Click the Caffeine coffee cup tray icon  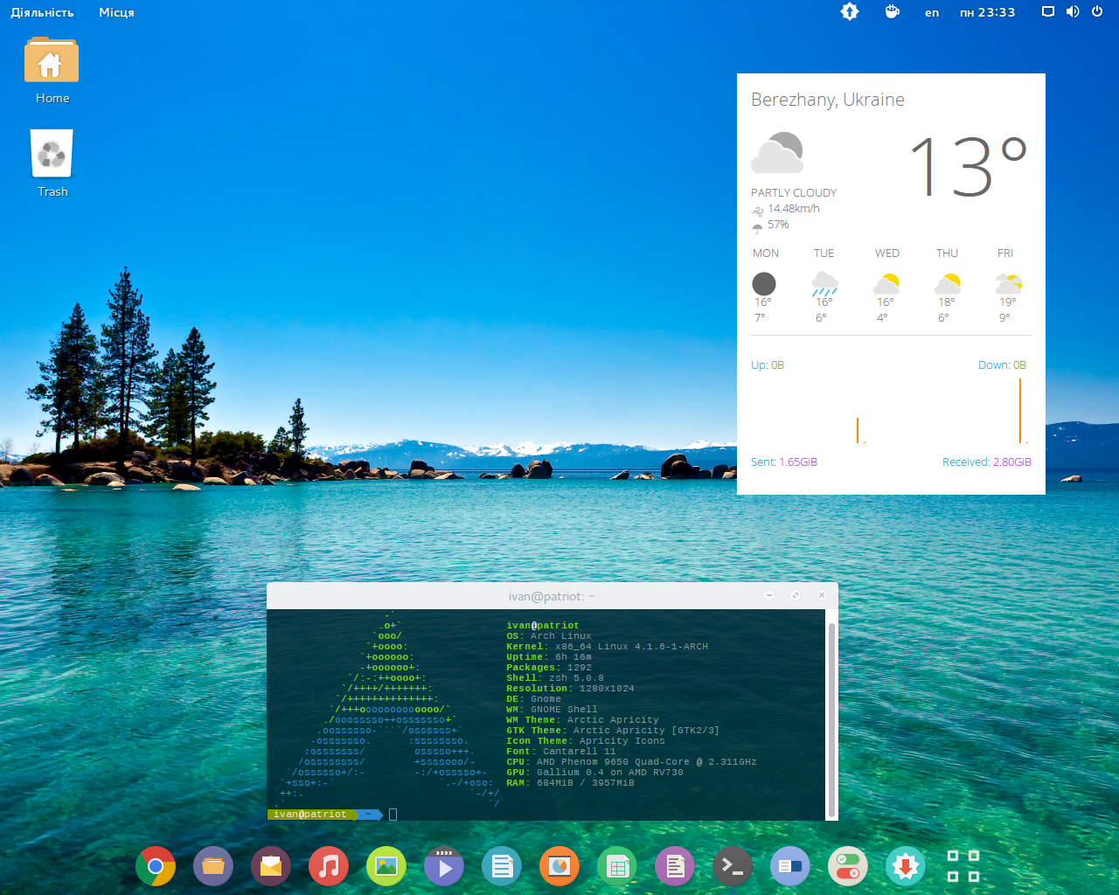[892, 12]
